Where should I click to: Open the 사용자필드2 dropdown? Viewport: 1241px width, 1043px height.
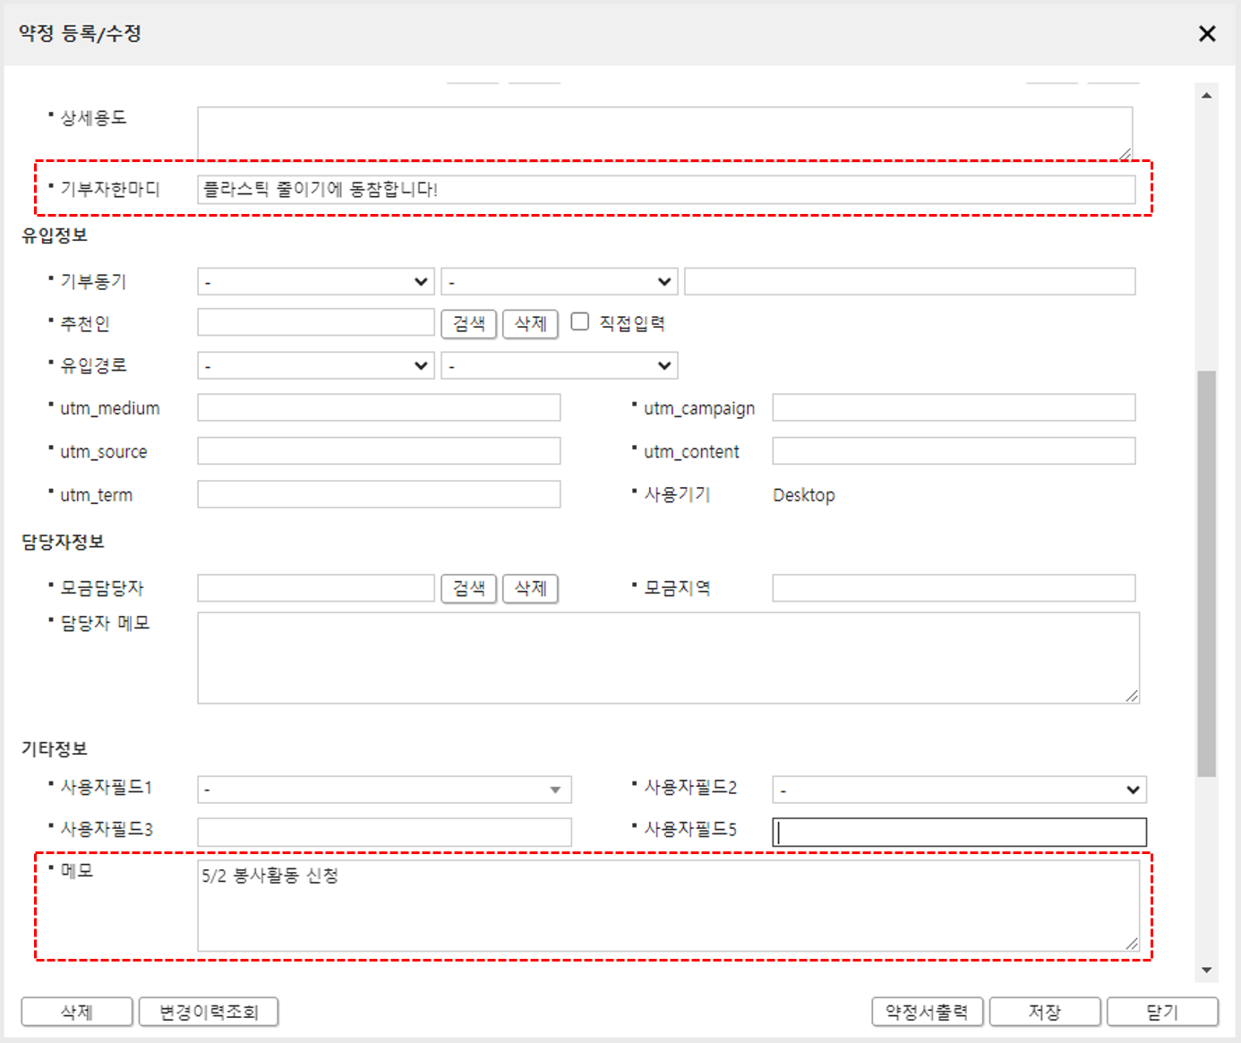click(x=958, y=789)
